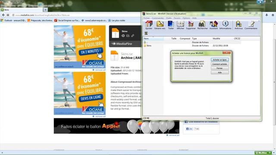Click the McAfee icon in status bar
The height and width of the screenshot is (155, 276).
pyautogui.click(x=263, y=153)
